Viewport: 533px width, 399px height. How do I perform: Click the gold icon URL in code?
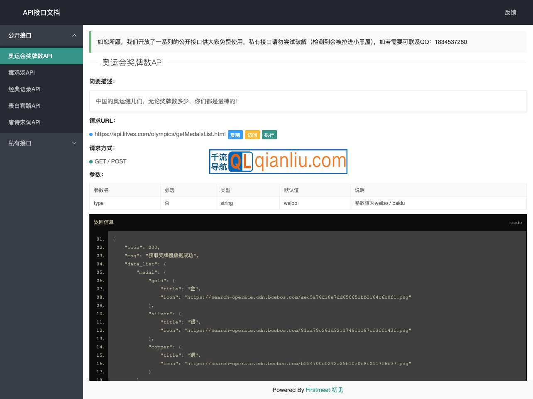[298, 297]
